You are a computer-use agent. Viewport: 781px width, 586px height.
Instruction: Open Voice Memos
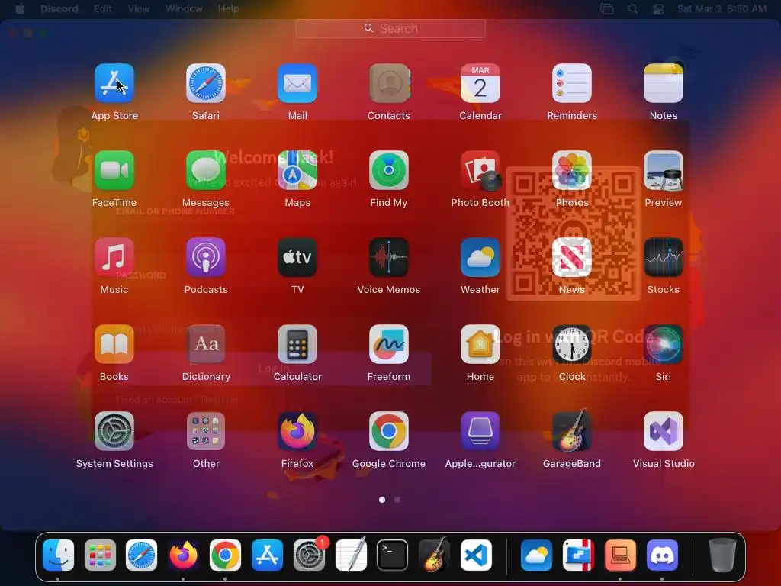coord(389,257)
